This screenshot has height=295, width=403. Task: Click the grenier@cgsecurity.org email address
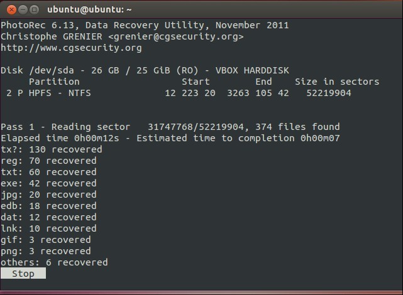(176, 36)
